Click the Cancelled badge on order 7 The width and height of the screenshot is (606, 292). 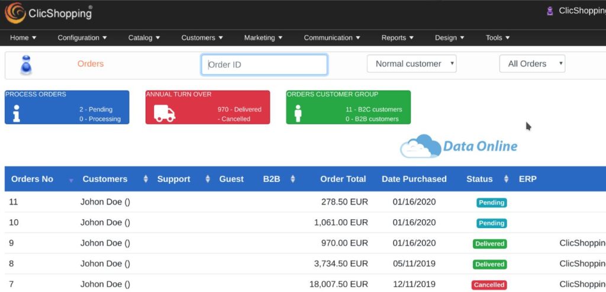pos(489,285)
